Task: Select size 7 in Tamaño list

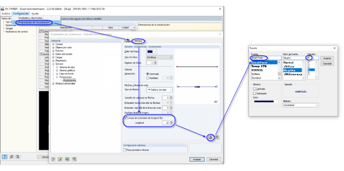Action: click(309, 75)
